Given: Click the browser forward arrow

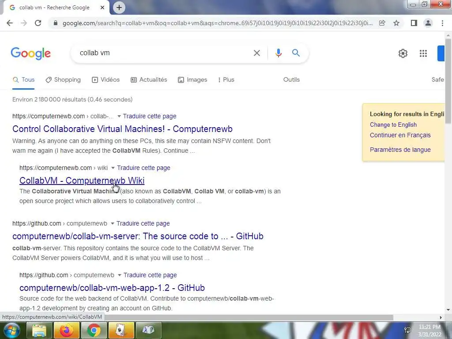Looking at the screenshot, I should [24, 23].
